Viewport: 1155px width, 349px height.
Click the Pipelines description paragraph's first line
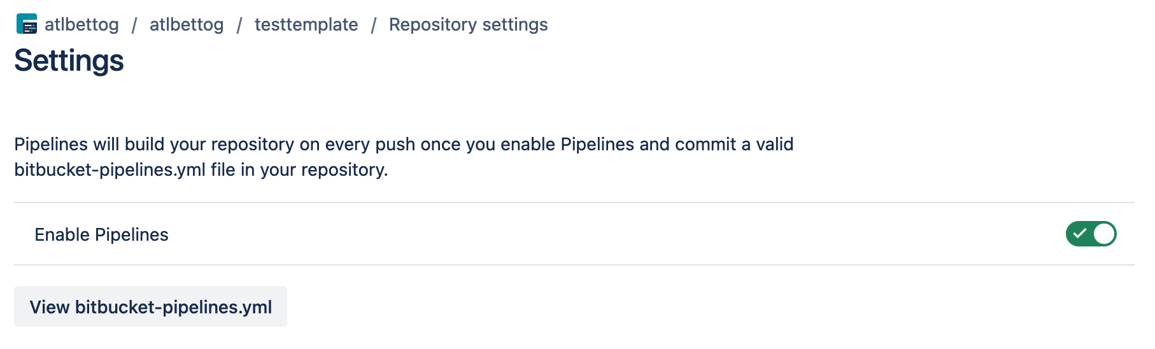click(404, 144)
